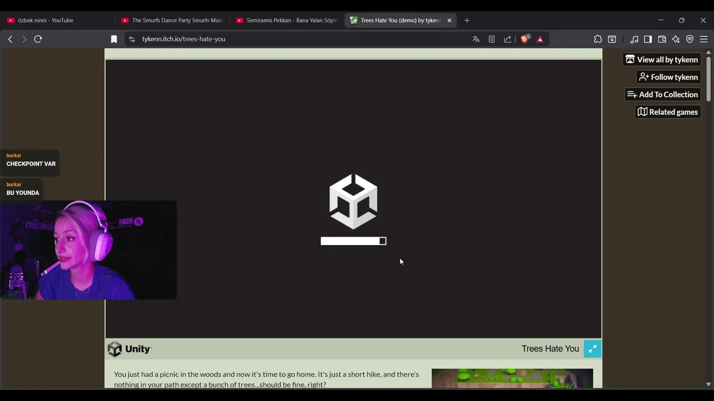Click the large Unity loading logo
The width and height of the screenshot is (714, 401).
[353, 201]
